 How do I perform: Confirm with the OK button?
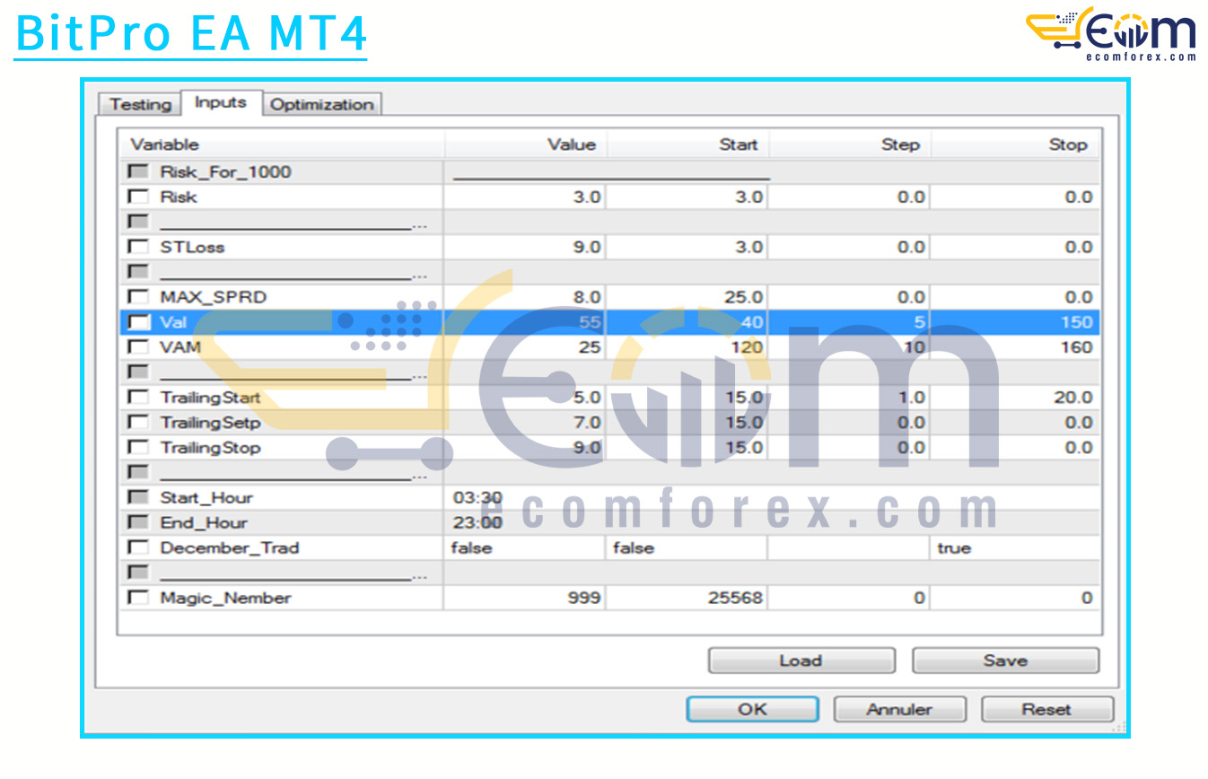pos(752,710)
